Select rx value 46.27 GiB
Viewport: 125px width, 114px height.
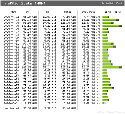point(30,94)
